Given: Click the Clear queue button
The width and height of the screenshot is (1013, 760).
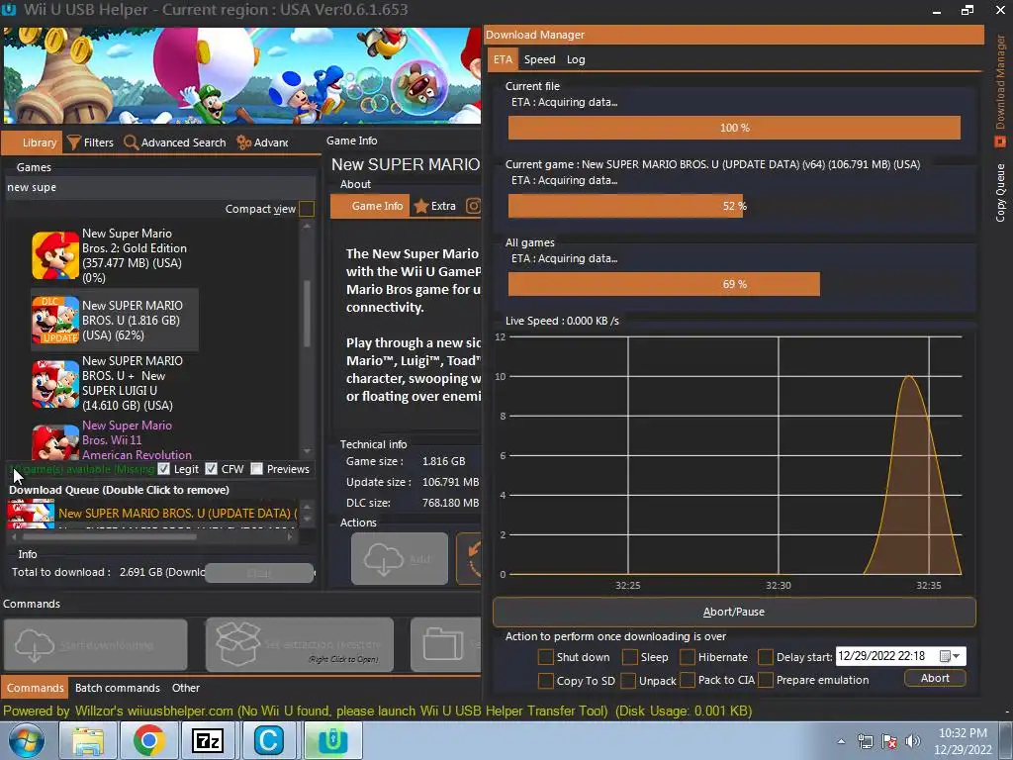Looking at the screenshot, I should point(259,573).
